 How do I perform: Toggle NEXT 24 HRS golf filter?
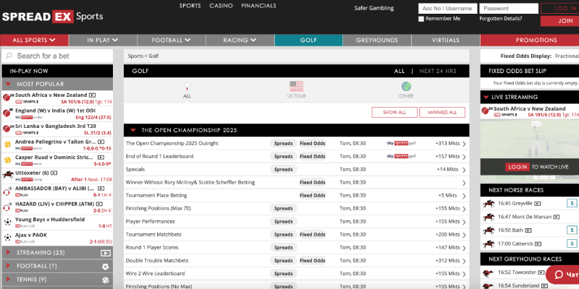[438, 71]
